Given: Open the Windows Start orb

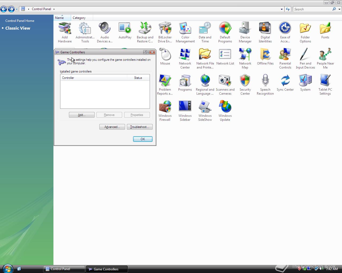Looking at the screenshot, I should coord(7,268).
